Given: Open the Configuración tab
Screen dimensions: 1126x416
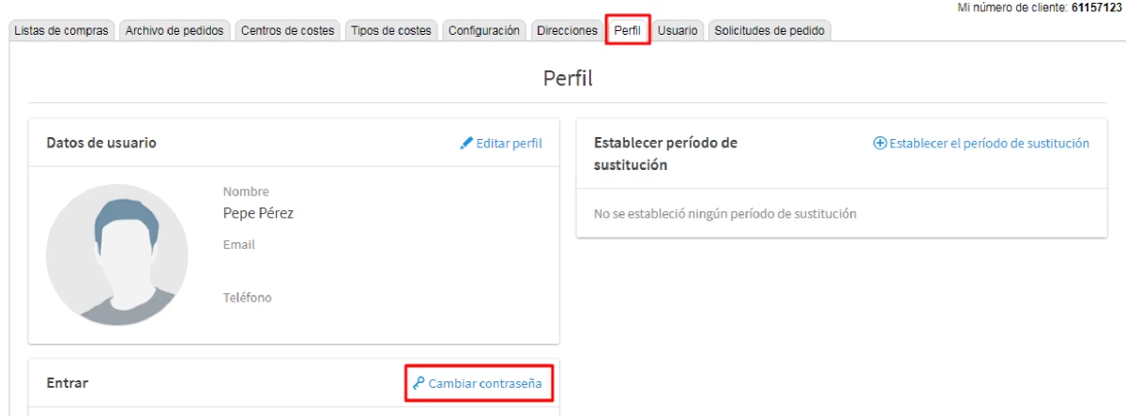Looking at the screenshot, I should coord(483,31).
